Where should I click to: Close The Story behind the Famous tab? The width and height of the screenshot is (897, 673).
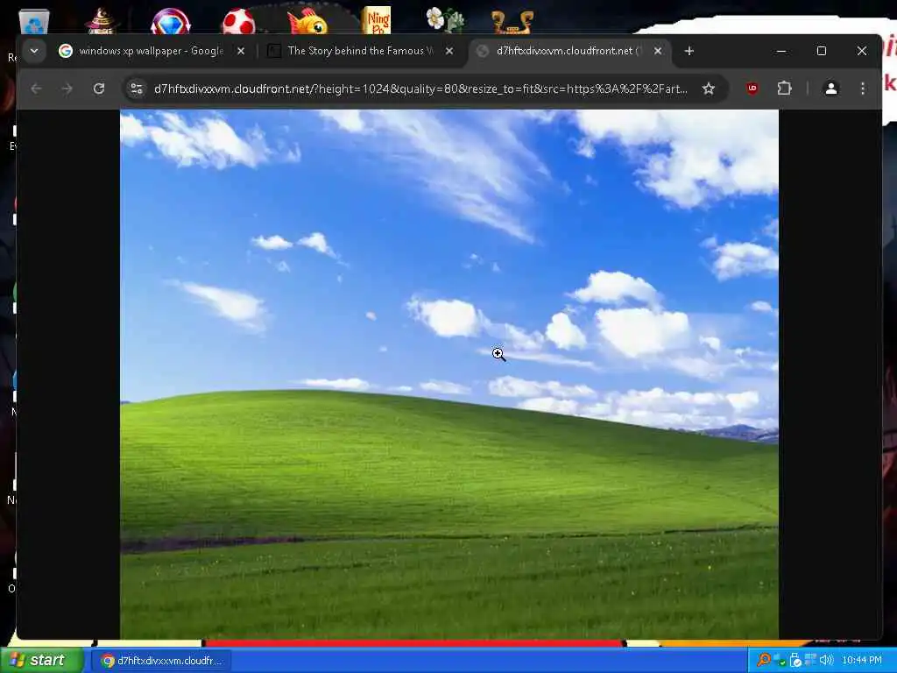(449, 51)
